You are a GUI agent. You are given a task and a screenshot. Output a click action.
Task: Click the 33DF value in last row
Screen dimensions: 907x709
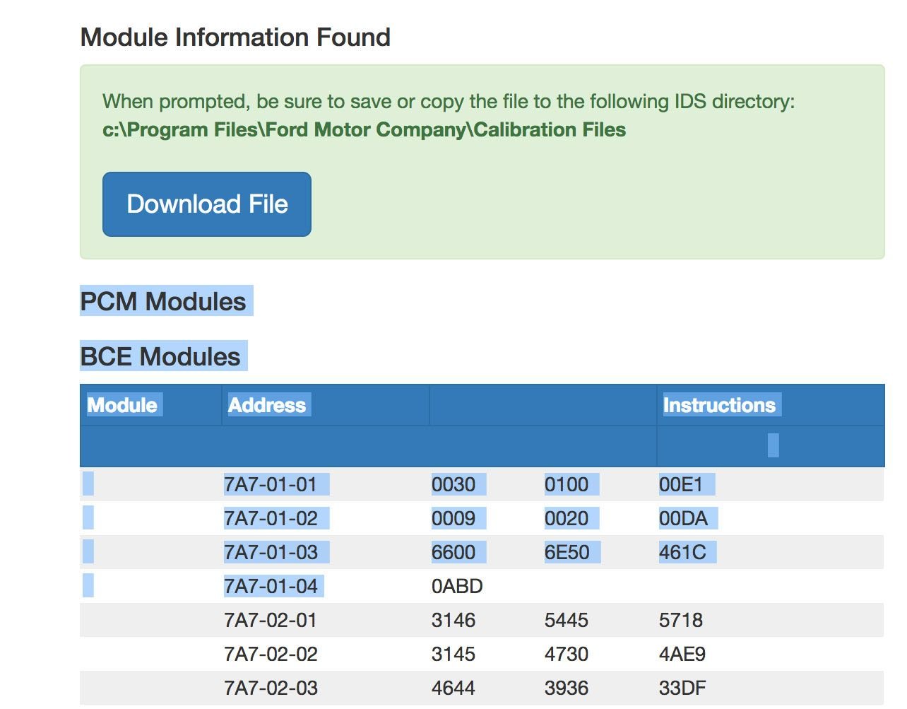(x=682, y=689)
